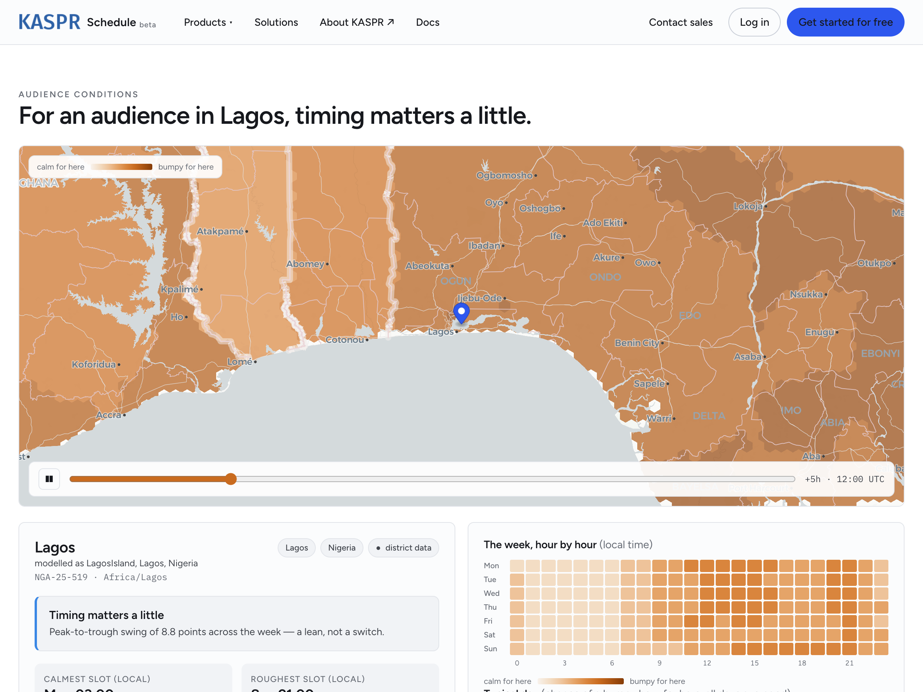Click Get started for free button
The image size is (923, 692).
845,22
